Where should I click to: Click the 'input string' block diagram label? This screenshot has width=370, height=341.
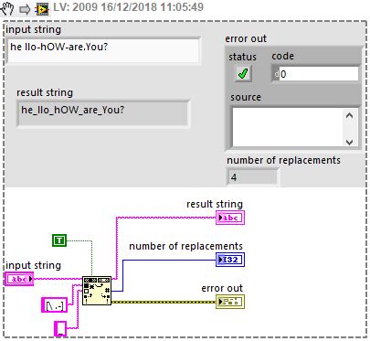[x=33, y=265]
